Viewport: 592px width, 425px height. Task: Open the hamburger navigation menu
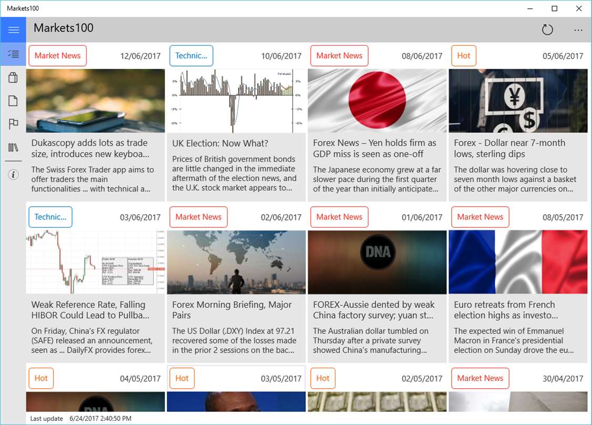click(13, 29)
